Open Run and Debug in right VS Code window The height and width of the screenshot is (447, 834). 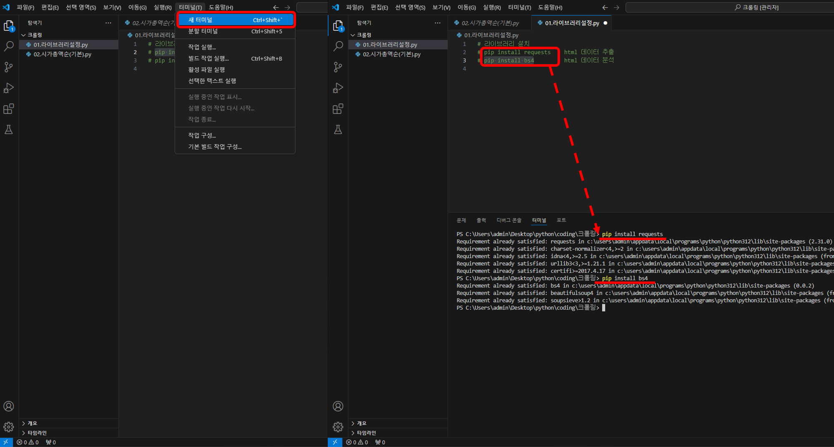pos(338,88)
